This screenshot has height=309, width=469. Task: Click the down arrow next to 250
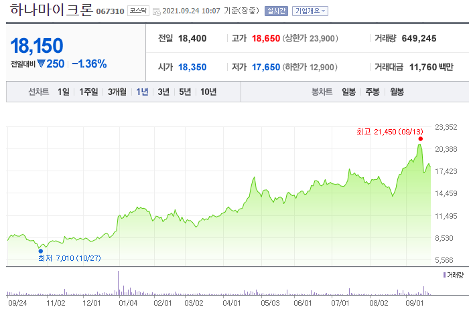41,64
